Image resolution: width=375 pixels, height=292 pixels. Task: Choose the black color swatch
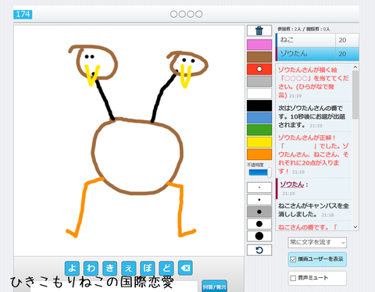pyautogui.click(x=259, y=105)
